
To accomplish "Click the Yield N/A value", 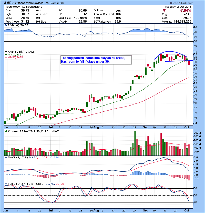I will (118, 18).
